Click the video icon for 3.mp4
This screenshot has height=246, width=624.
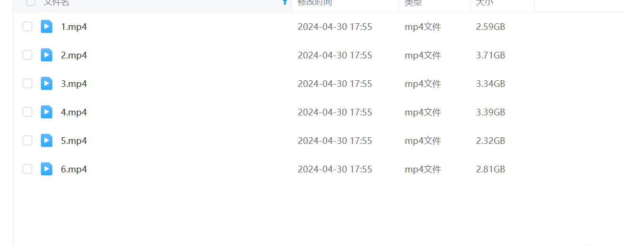[x=47, y=84]
